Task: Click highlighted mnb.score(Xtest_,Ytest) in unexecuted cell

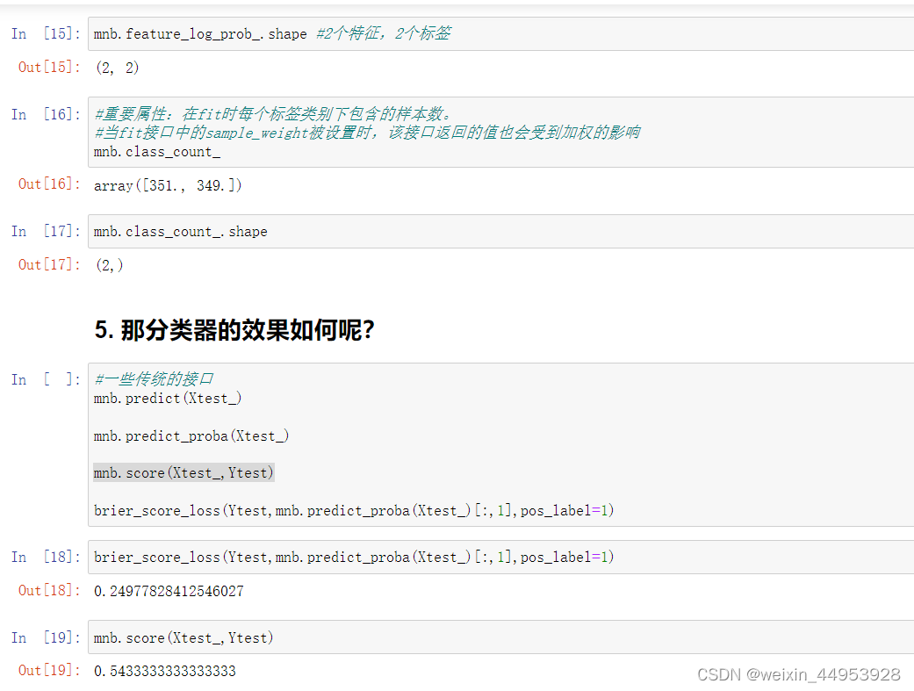Action: (184, 473)
